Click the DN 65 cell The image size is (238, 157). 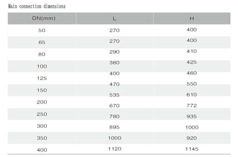[x=42, y=42]
